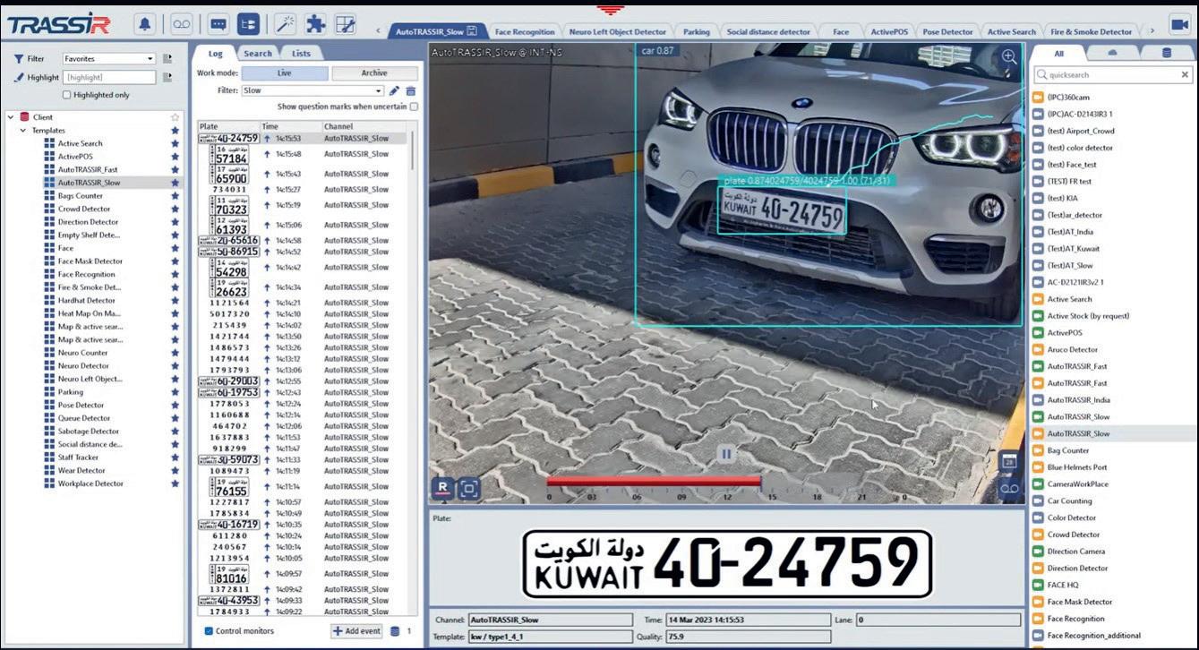Open the Lists tab
Viewport: 1199px width, 650px height.
tap(301, 54)
